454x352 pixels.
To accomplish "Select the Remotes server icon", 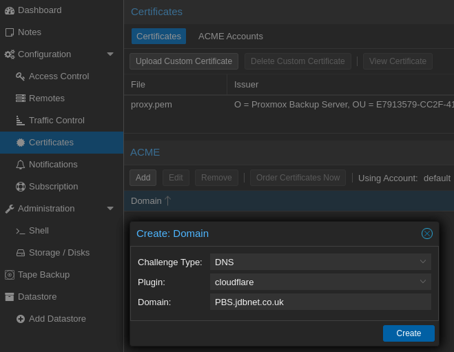I will click(21, 99).
